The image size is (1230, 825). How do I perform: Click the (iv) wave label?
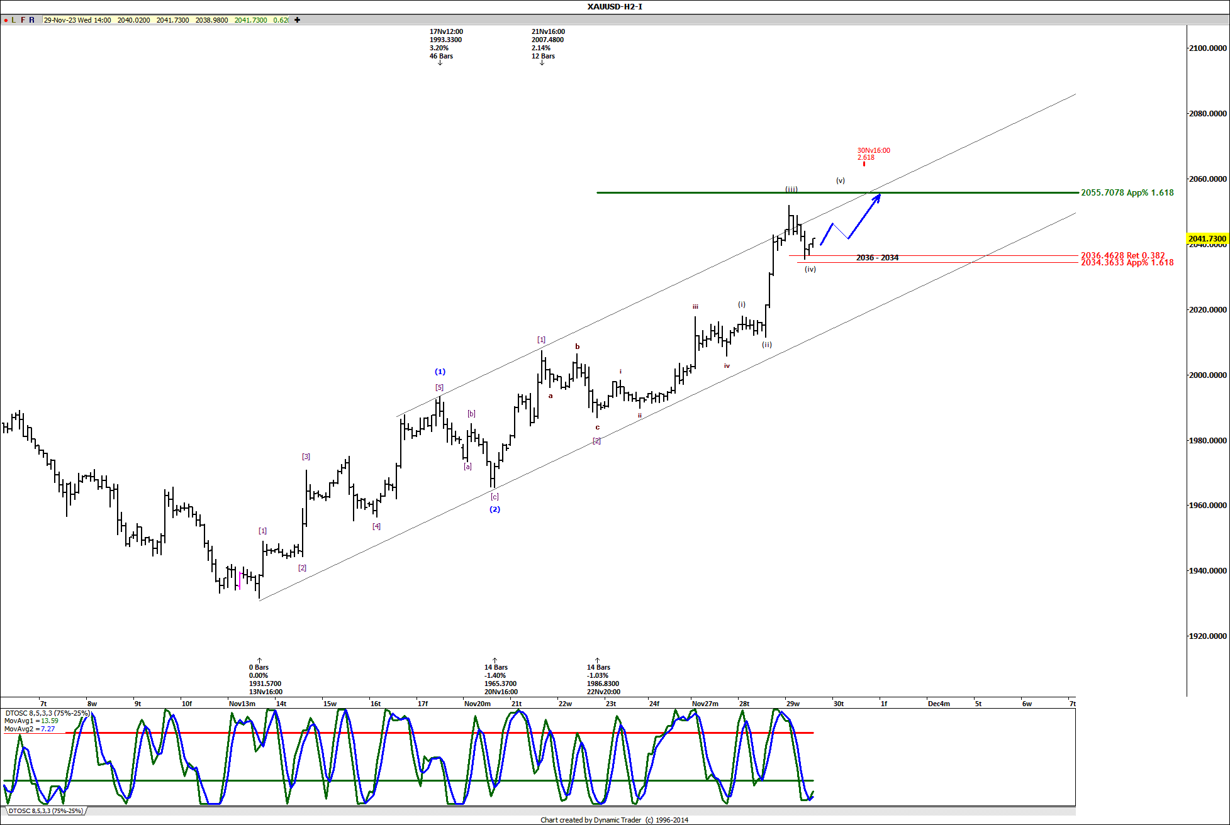pos(810,269)
